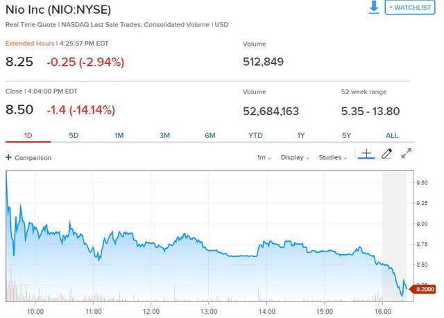Select the 3M range tab
Image resolution: width=444 pixels, height=318 pixels.
(164, 136)
